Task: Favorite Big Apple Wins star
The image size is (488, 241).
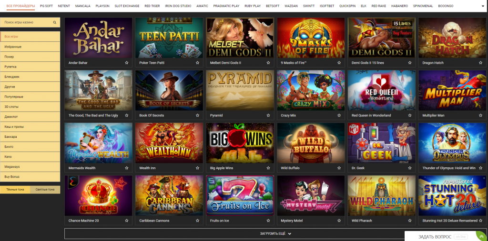Action: click(268, 168)
